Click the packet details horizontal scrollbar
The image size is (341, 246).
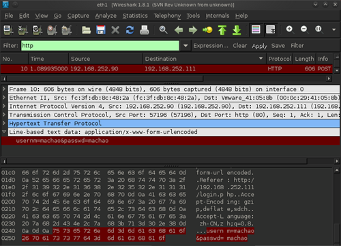pos(157,161)
